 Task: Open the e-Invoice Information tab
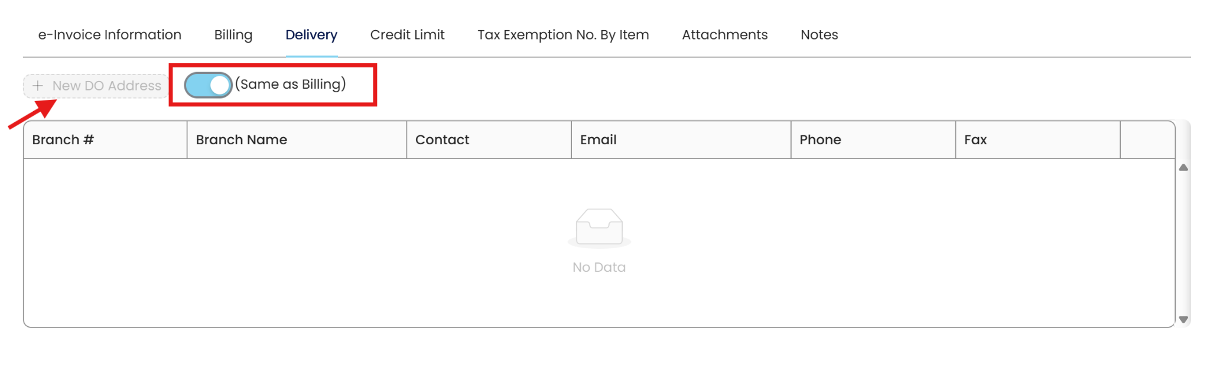pos(109,35)
